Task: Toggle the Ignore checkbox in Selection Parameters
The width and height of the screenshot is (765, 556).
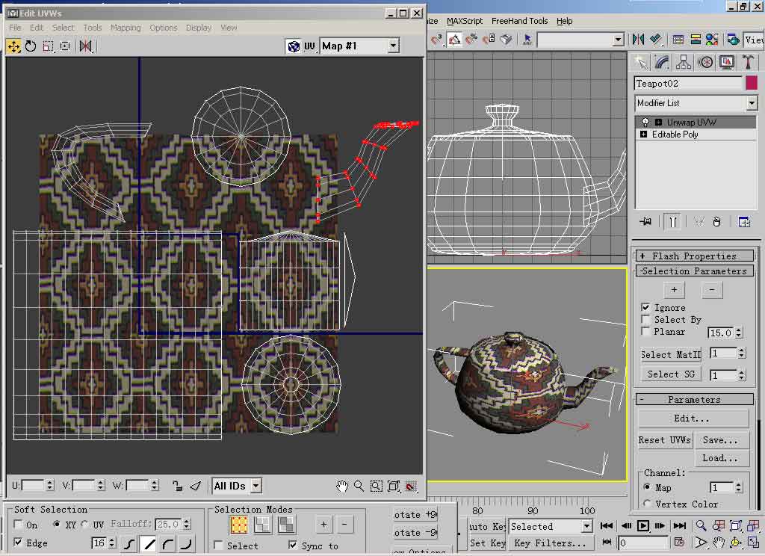Action: pyautogui.click(x=646, y=308)
